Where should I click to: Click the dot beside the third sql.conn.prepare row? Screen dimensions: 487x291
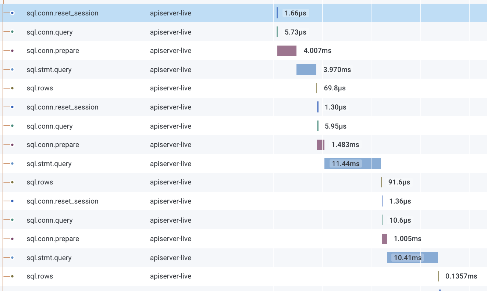click(x=12, y=238)
